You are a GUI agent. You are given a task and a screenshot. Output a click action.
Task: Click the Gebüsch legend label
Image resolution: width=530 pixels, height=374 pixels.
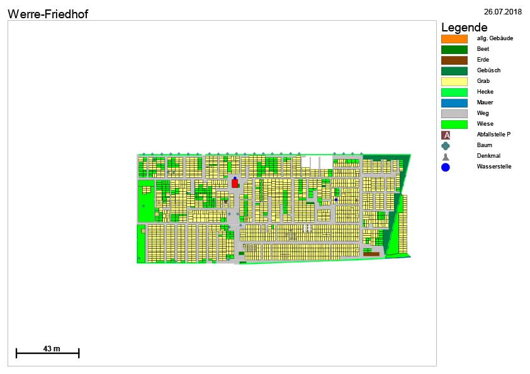click(x=488, y=70)
